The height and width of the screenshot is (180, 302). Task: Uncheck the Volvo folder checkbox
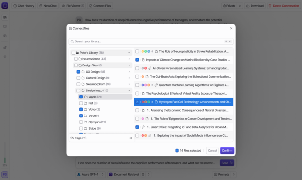click(81, 109)
